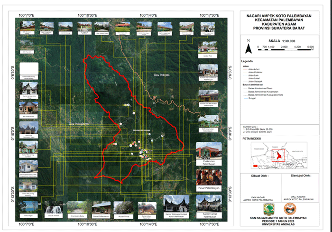This screenshot has height=232, width=332.
Task: Click the Sungai legend line symbol
Action: (245, 98)
